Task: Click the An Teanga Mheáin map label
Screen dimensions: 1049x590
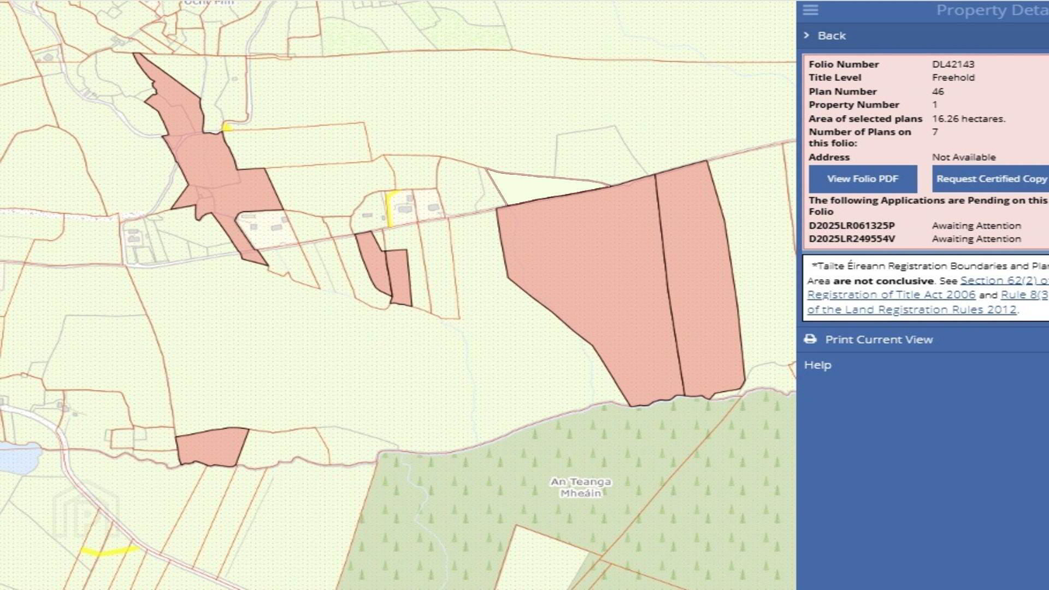Action: 580,487
